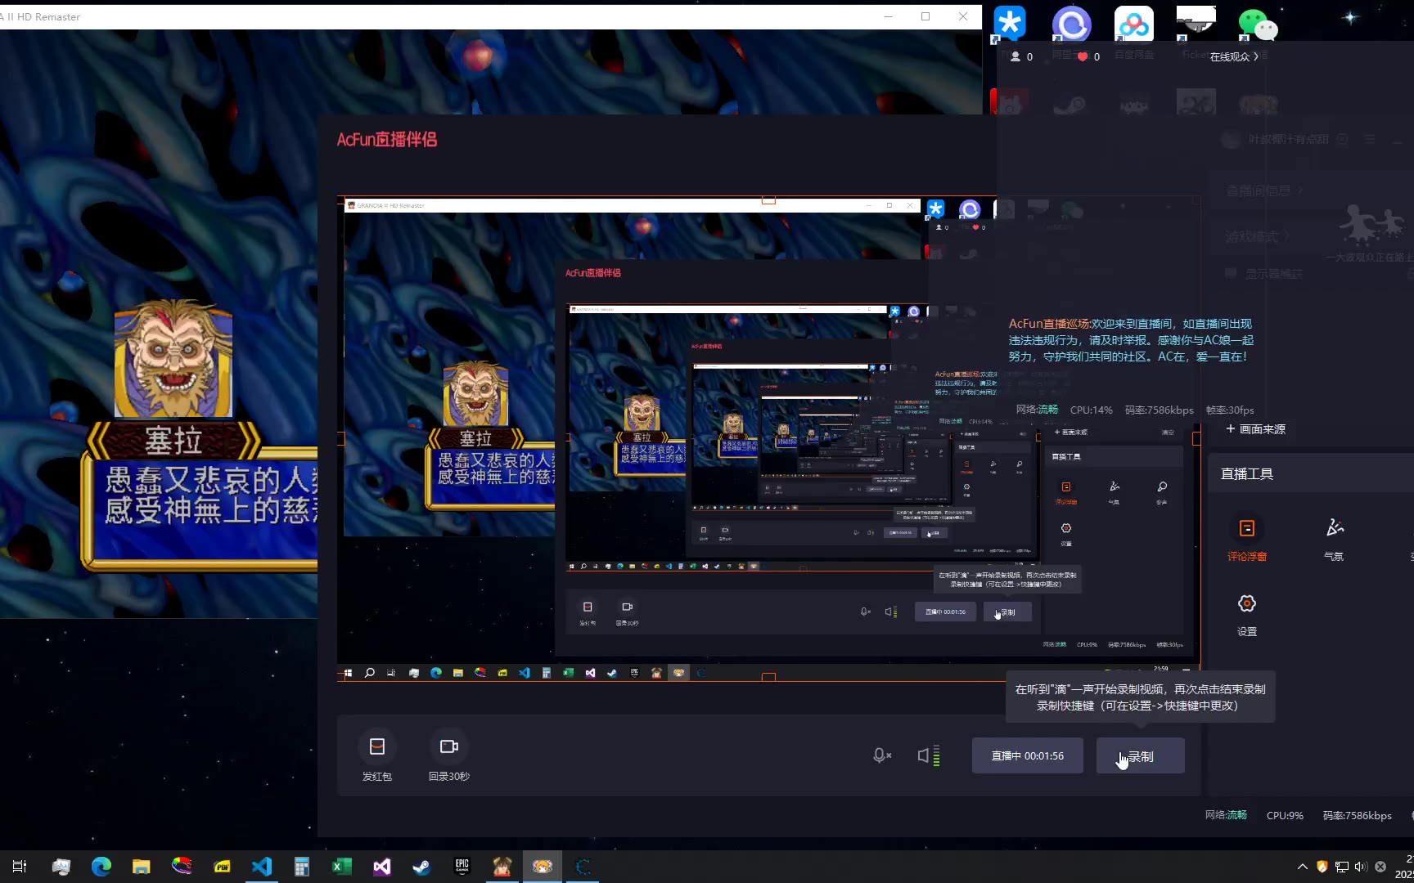Click the AcFun直播巡场 notice message

pos(1131,340)
